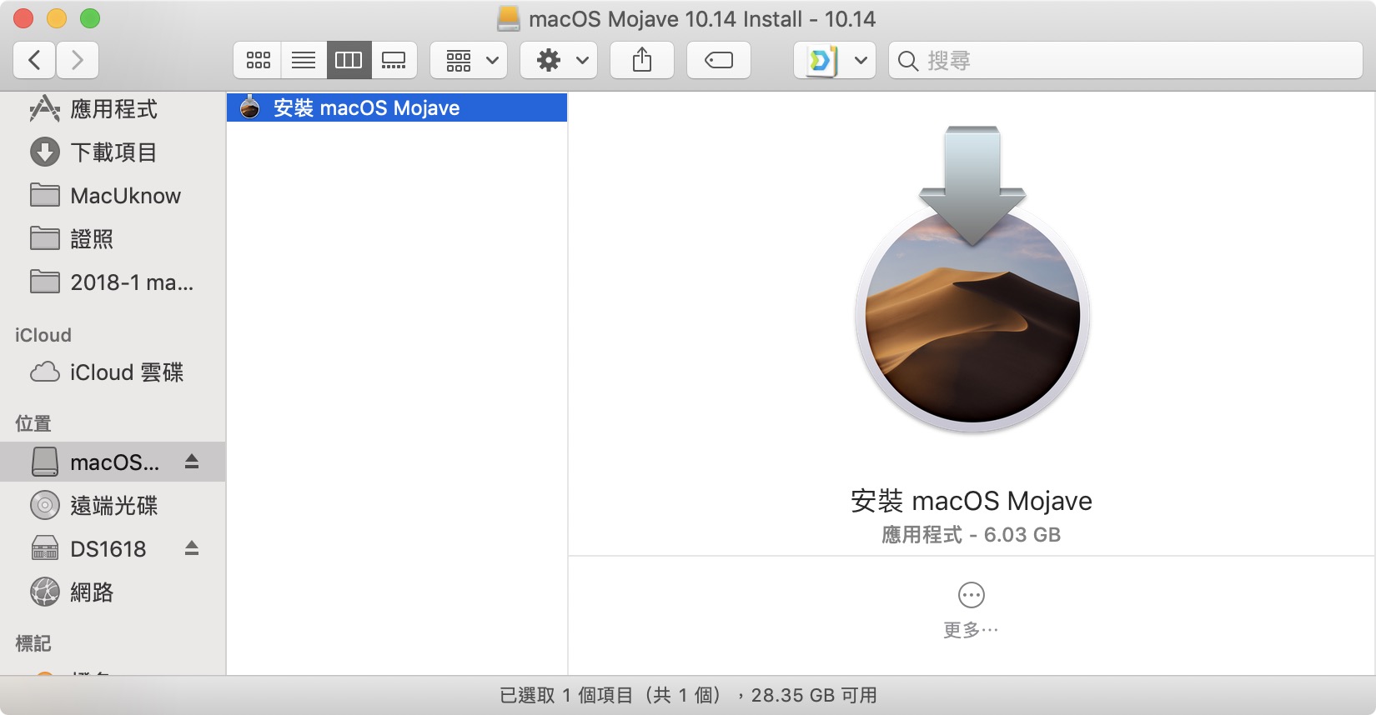Switch to gallery view
Screen dimensions: 1376x715
(x=394, y=60)
